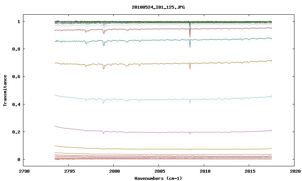Image resolution: width=302 pixels, height=181 pixels.
Task: Click the x-axis tick label 2815
Action: pos(250,171)
